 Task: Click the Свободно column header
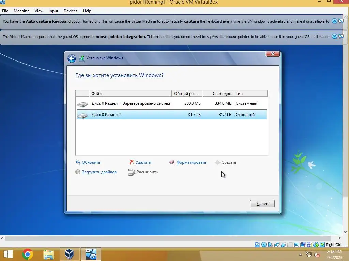[x=218, y=94]
